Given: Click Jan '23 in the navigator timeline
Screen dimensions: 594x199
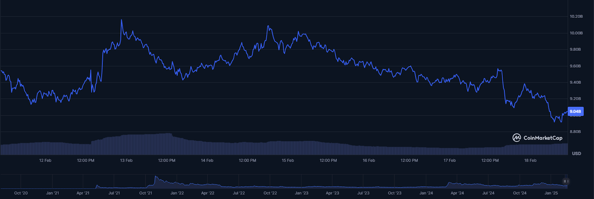Looking at the screenshot, I should click(x=301, y=193).
